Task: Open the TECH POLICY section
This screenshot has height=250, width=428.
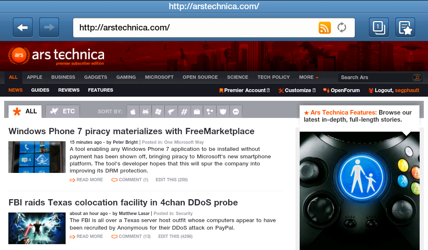Action: (273, 77)
